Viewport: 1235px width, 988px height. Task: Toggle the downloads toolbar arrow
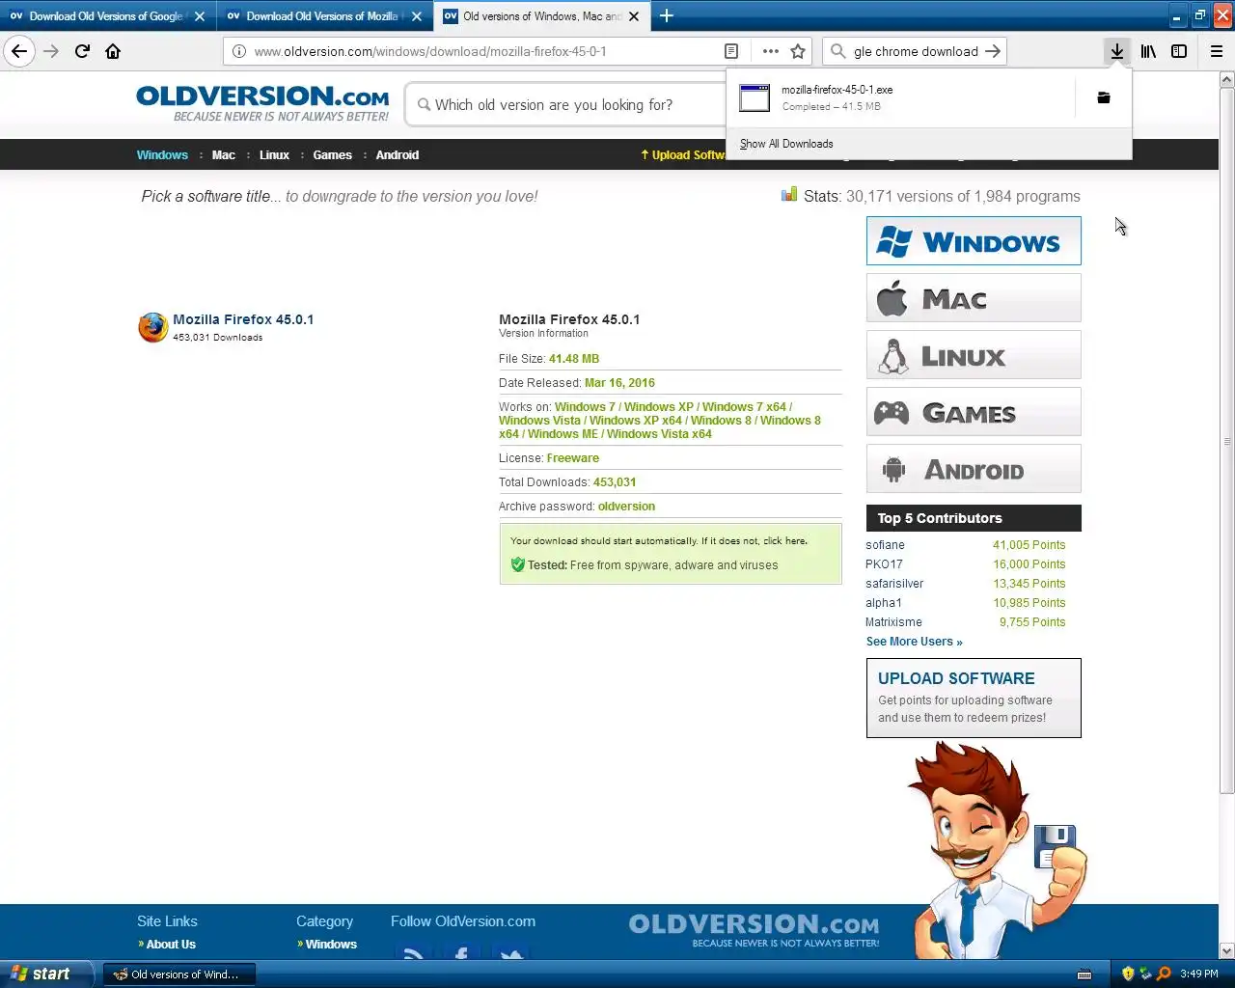tap(1116, 51)
